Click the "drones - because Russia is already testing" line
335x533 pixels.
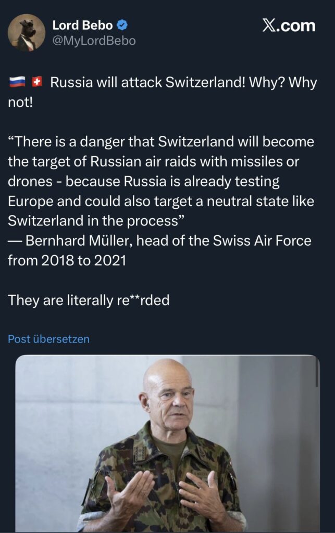click(x=144, y=182)
